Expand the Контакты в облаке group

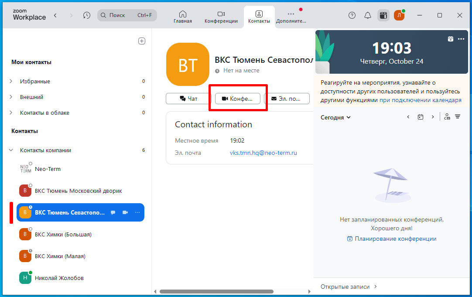(11, 113)
